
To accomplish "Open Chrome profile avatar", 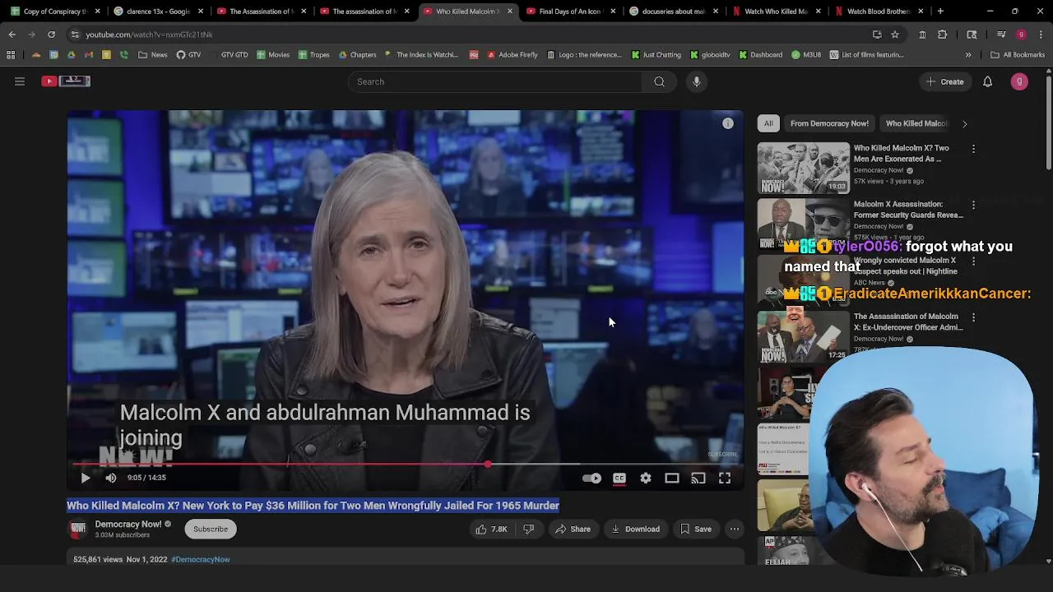I will (x=1021, y=35).
